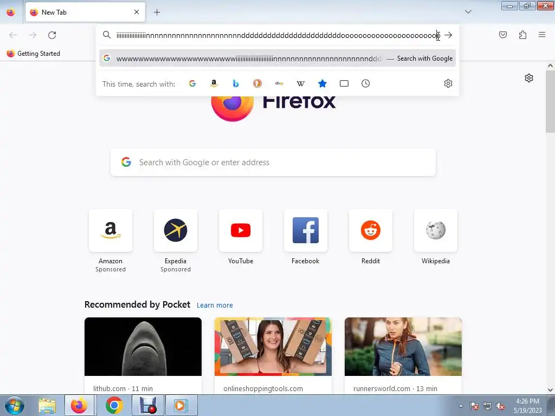
Task: Search this time with Bing icon
Action: pos(236,83)
